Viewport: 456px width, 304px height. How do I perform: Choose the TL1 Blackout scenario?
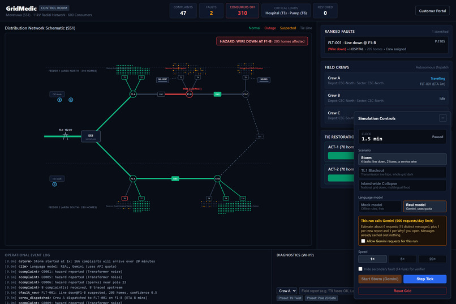point(402,172)
